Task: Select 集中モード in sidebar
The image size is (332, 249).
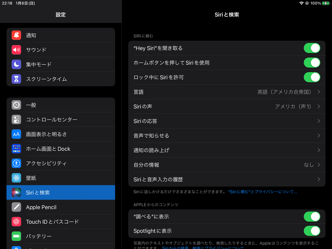Action: click(61, 64)
